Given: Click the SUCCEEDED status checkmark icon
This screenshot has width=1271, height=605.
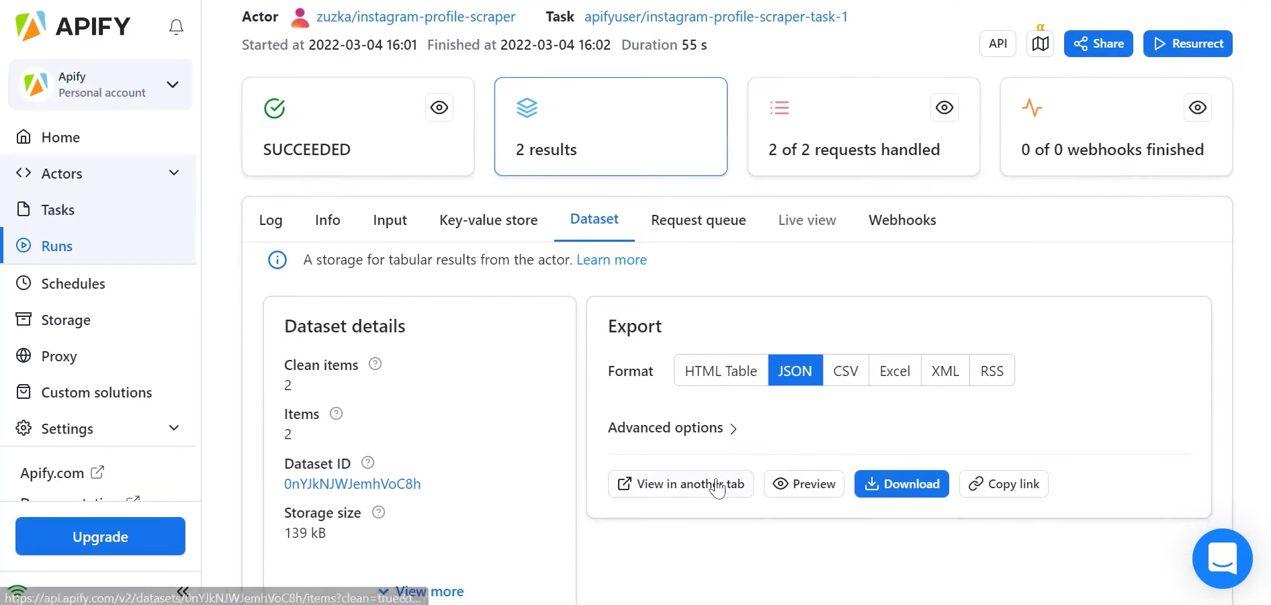Looking at the screenshot, I should point(274,108).
